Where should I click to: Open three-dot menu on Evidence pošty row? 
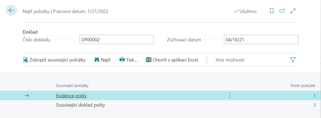pyautogui.click(x=230, y=96)
